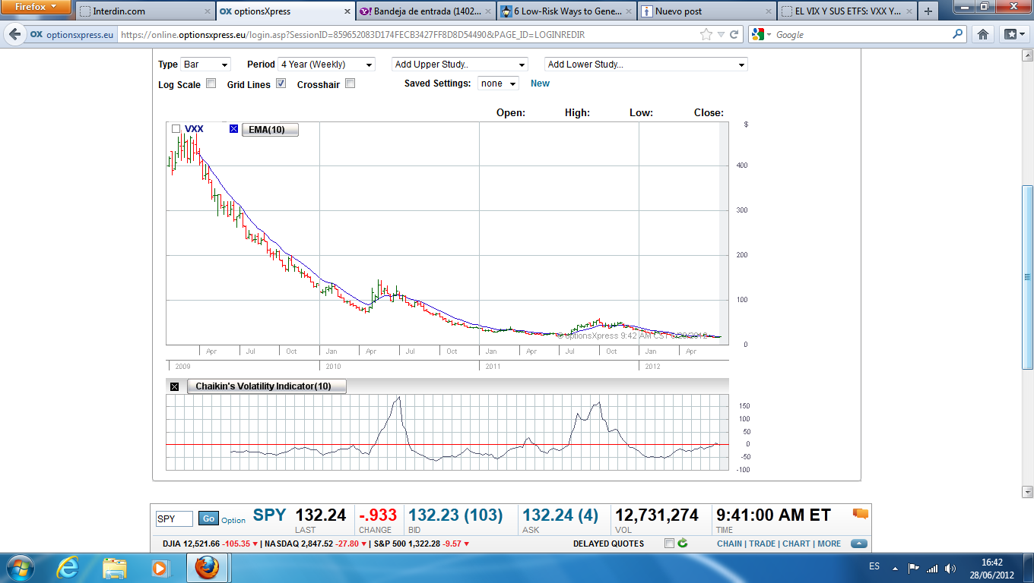The width and height of the screenshot is (1034, 583).
Task: Click the orange chat bubbles icon
Action: (860, 514)
